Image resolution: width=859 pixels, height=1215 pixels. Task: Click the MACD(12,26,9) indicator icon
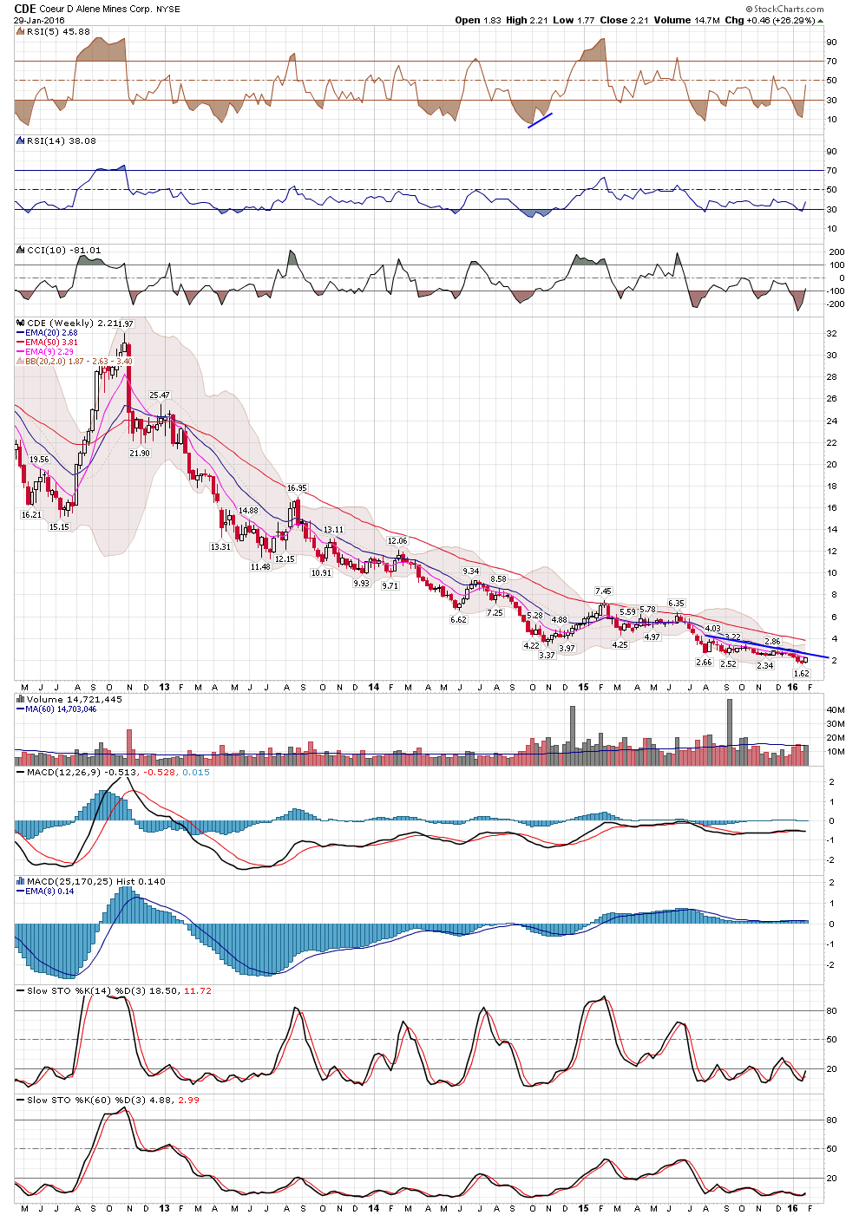(20, 772)
